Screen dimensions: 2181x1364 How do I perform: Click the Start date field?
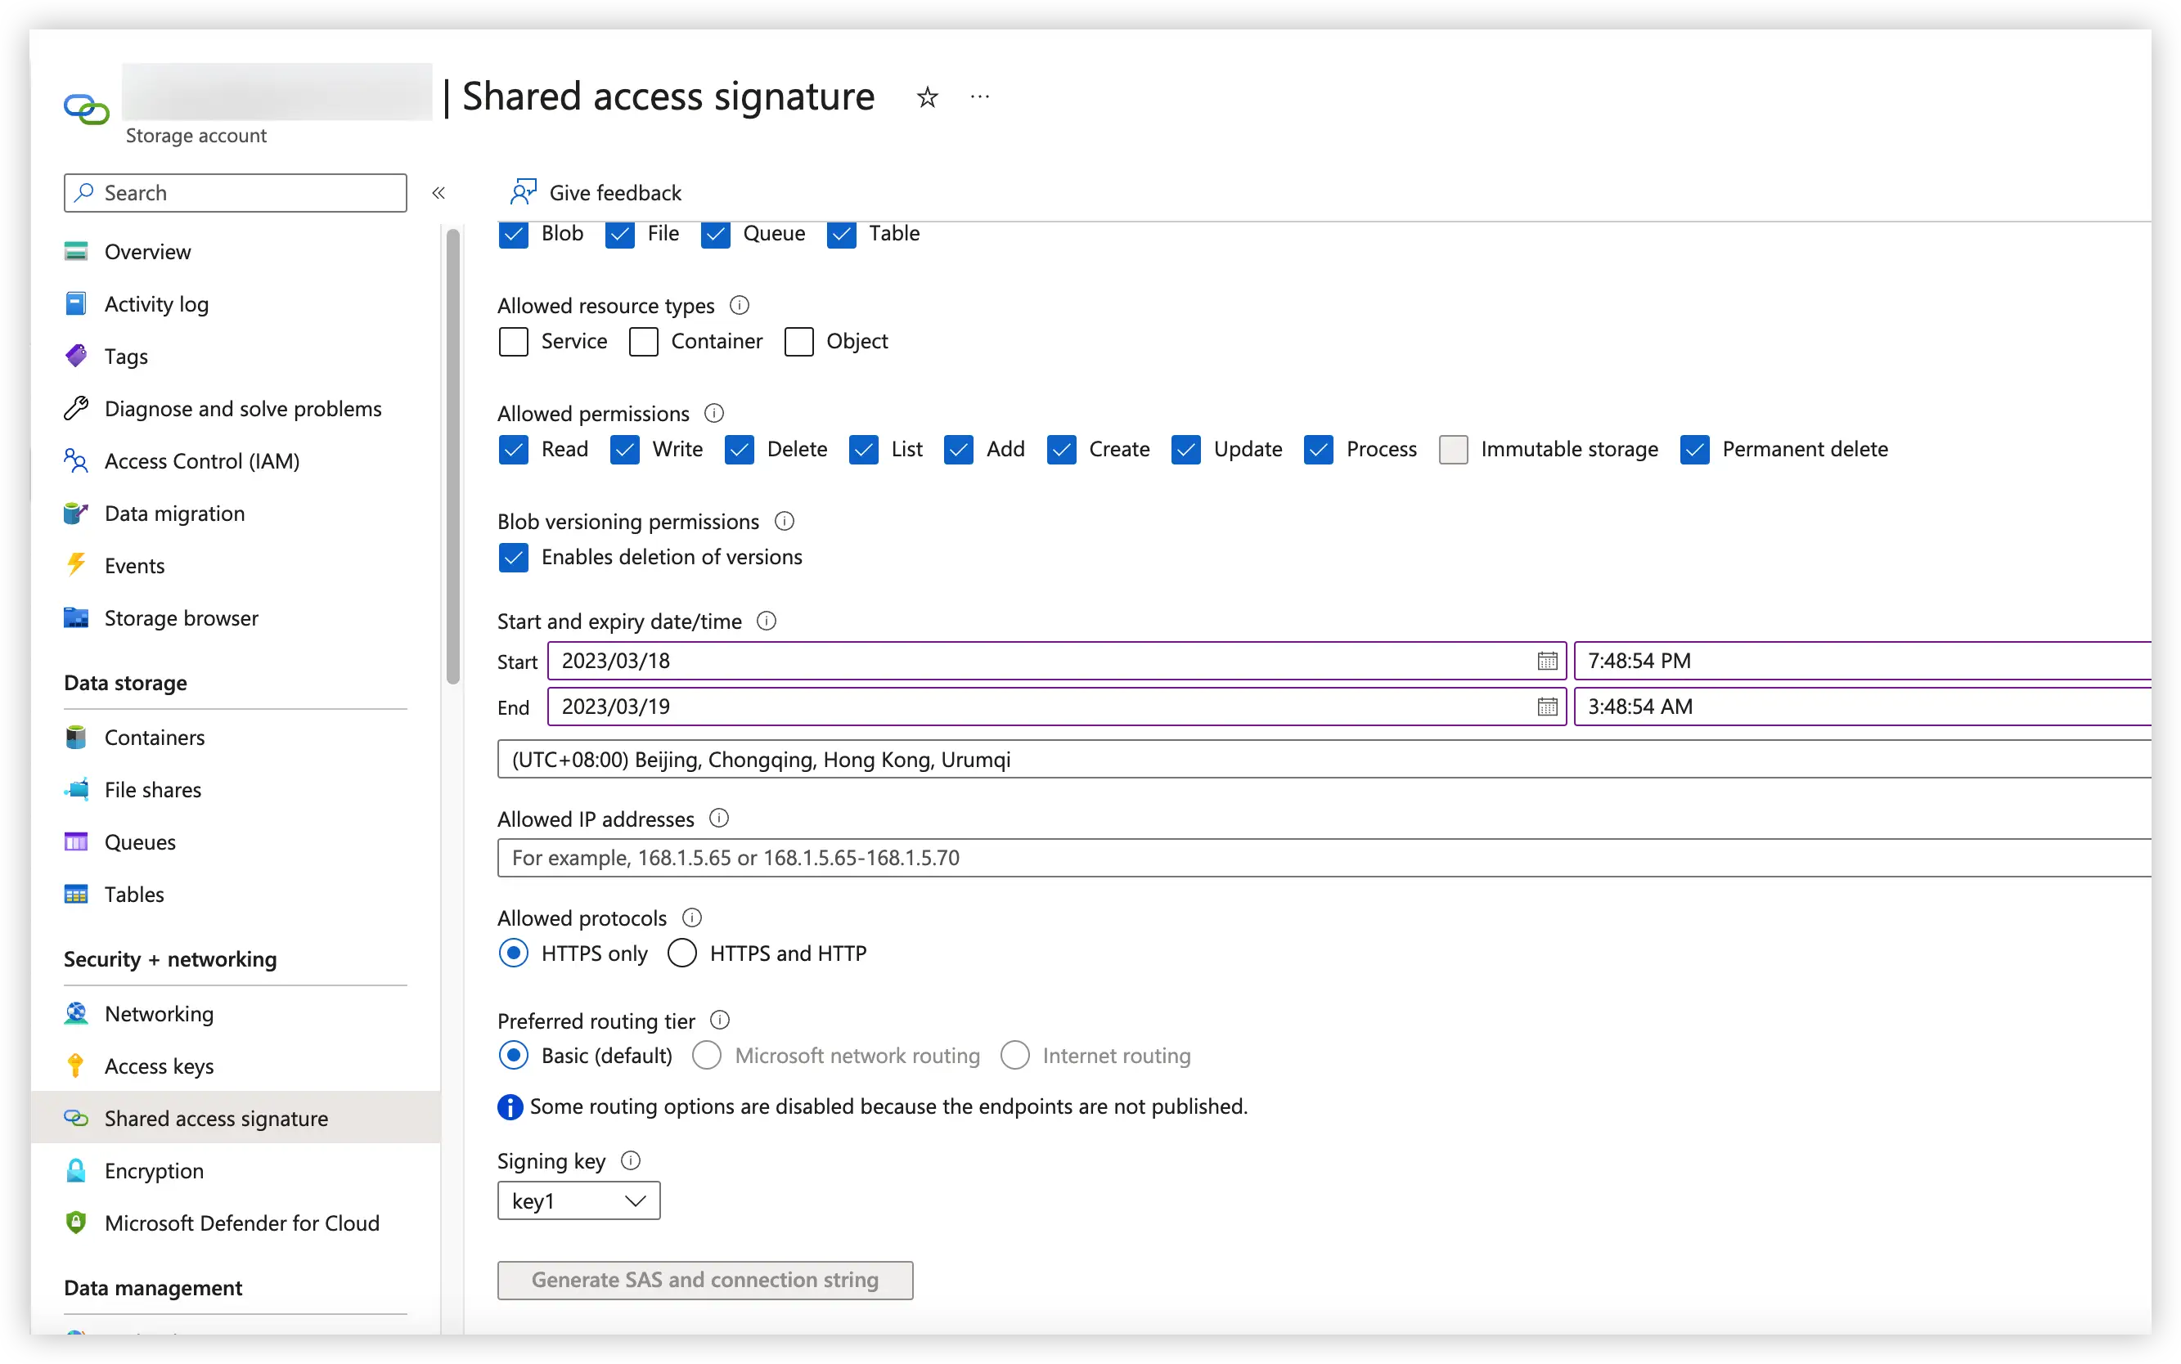1057,662
